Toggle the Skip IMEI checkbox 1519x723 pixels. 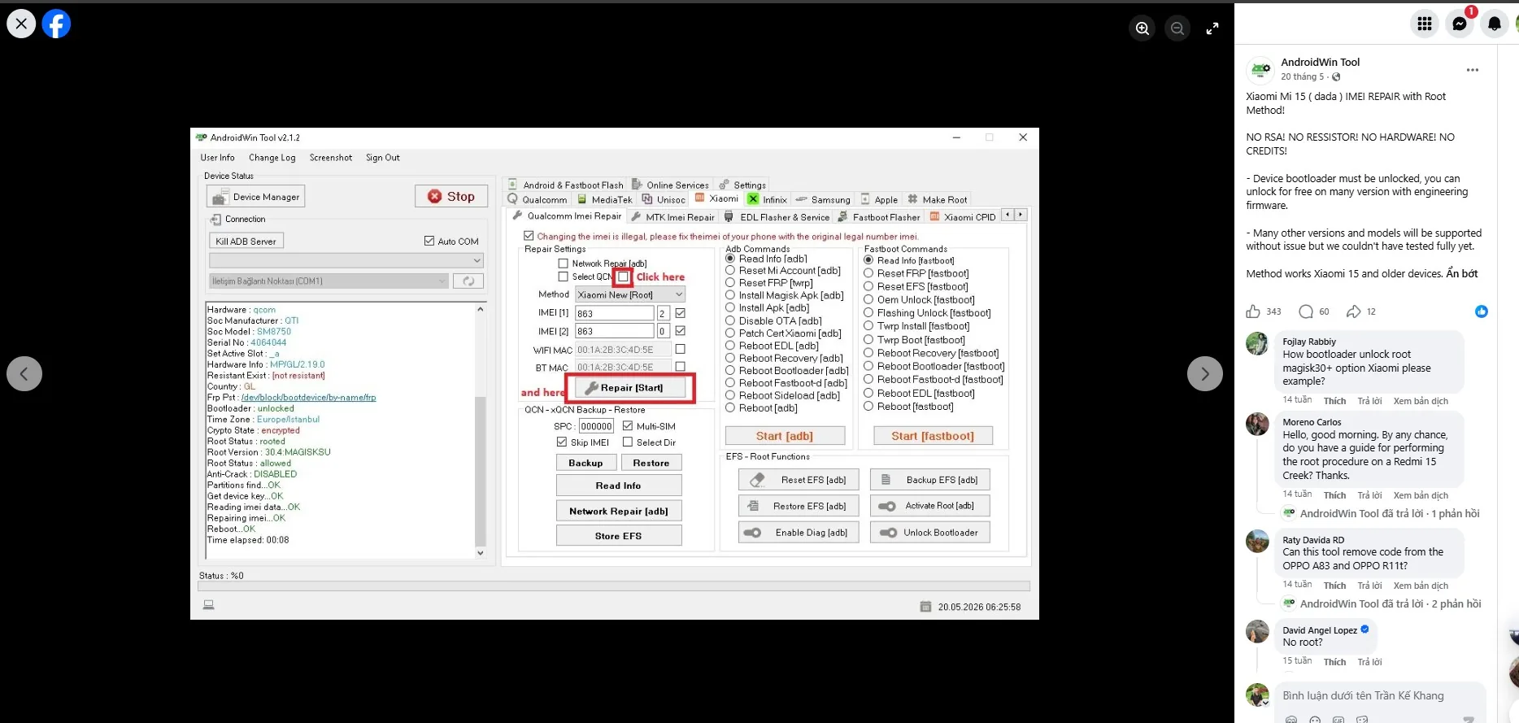[x=562, y=442]
